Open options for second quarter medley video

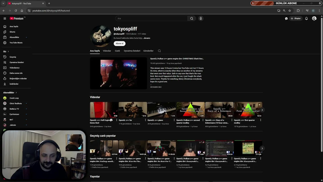coord(203,120)
